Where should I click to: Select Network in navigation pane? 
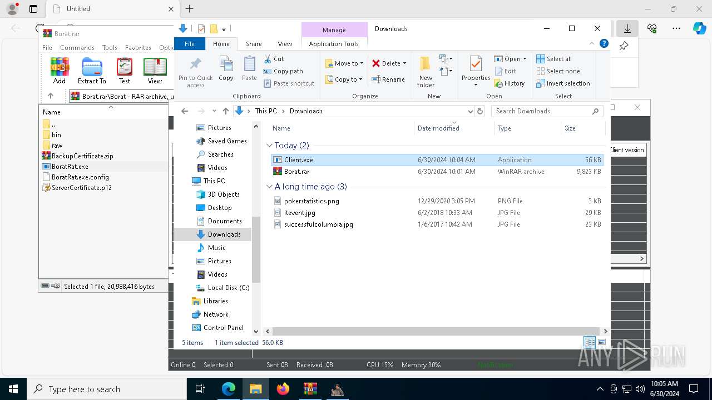[210, 314]
